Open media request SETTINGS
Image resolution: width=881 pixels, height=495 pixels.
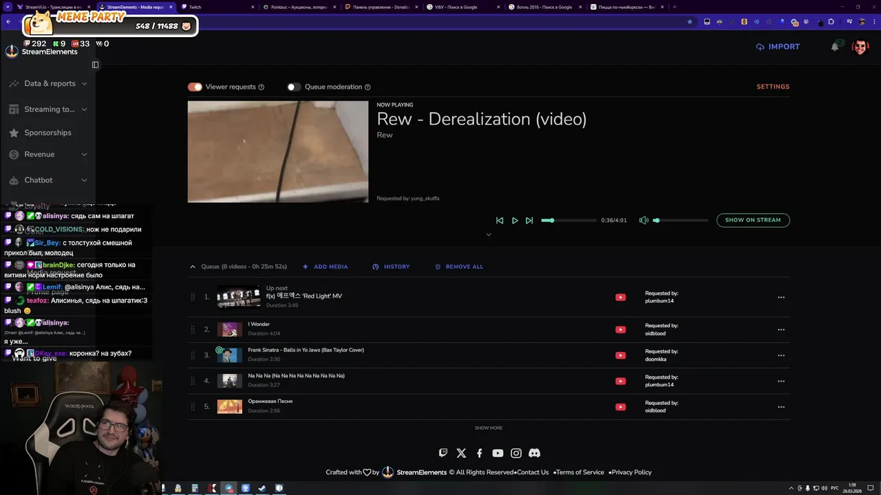[x=773, y=87]
